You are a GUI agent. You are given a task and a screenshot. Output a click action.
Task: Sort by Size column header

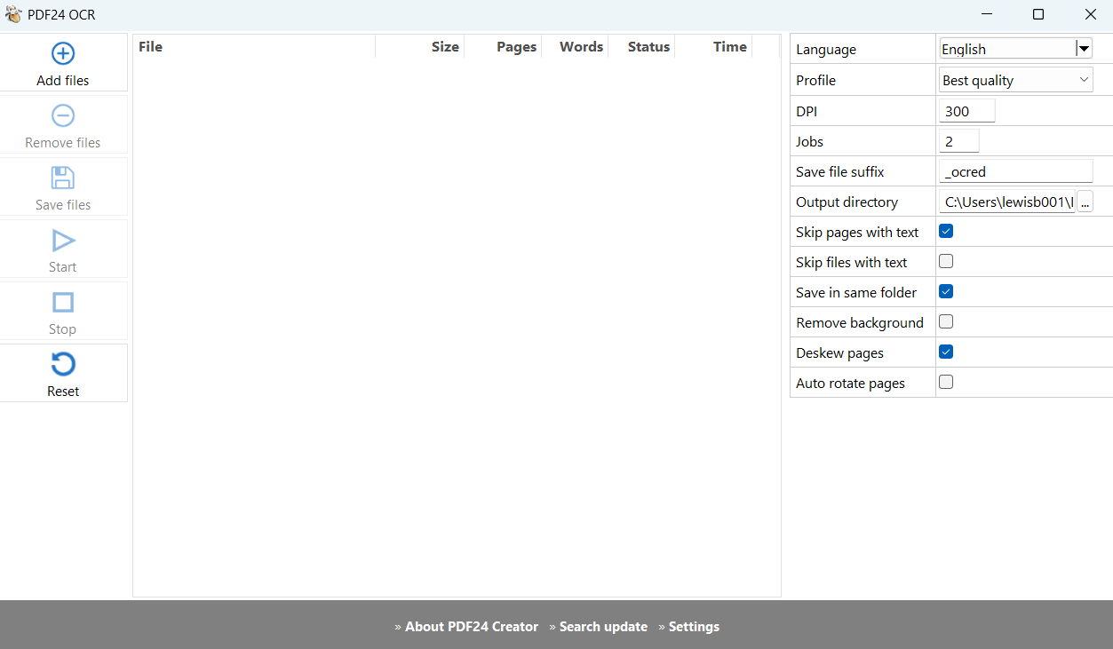[x=420, y=47]
